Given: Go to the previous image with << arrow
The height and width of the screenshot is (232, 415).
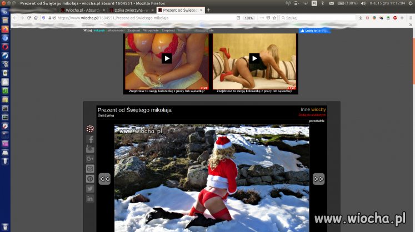Looking at the screenshot, I should click(104, 179).
